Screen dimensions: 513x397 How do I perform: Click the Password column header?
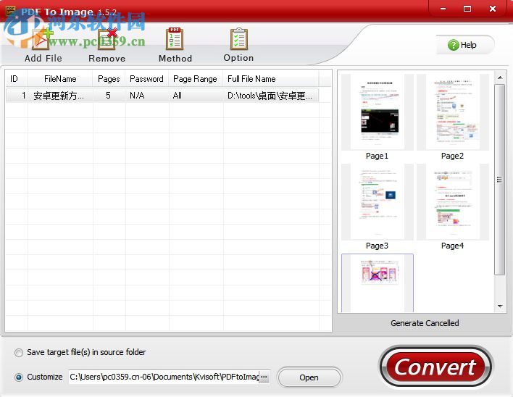147,79
